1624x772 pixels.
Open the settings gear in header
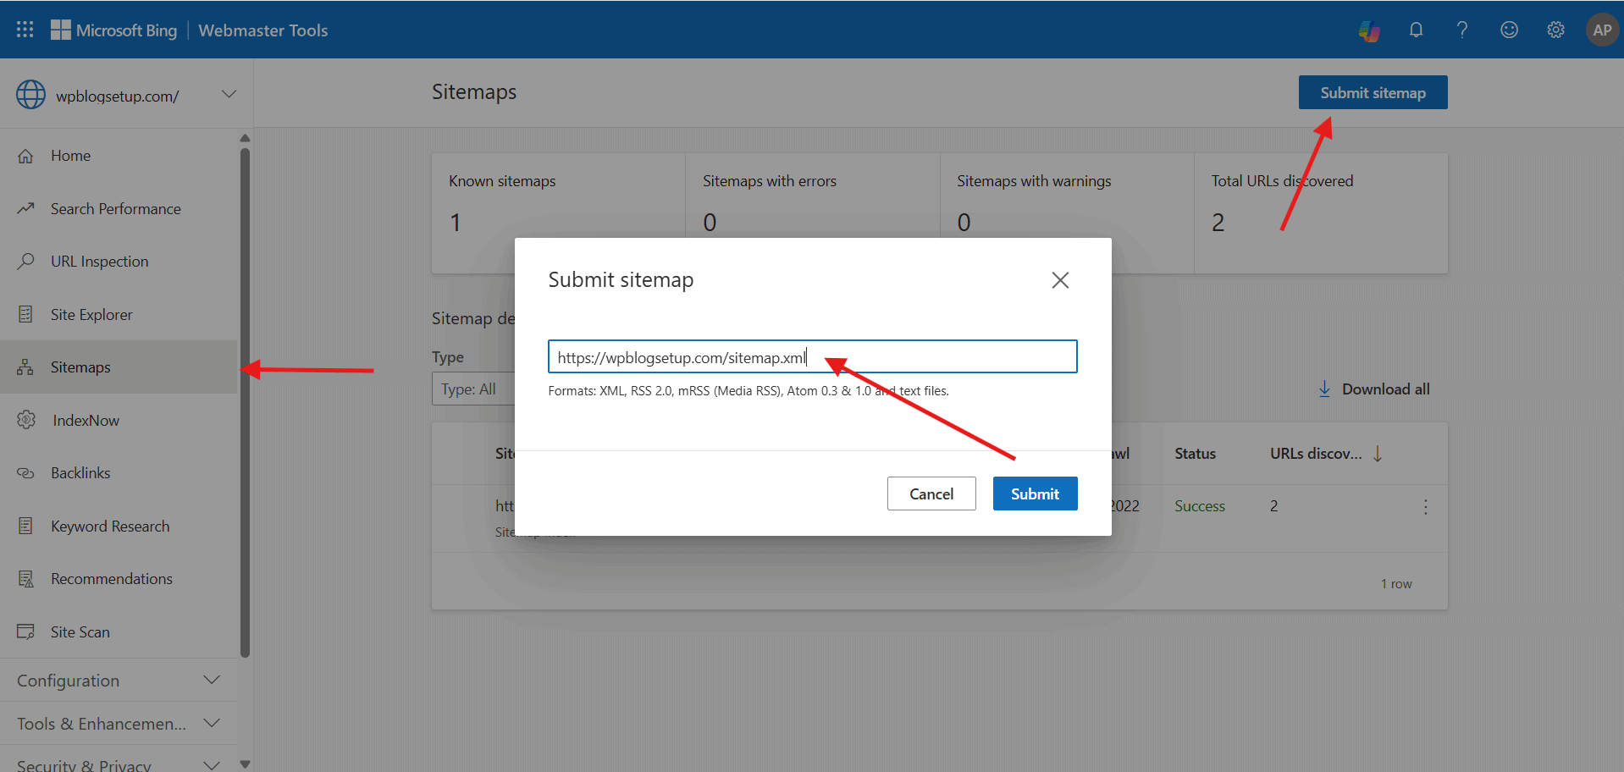[x=1555, y=30]
